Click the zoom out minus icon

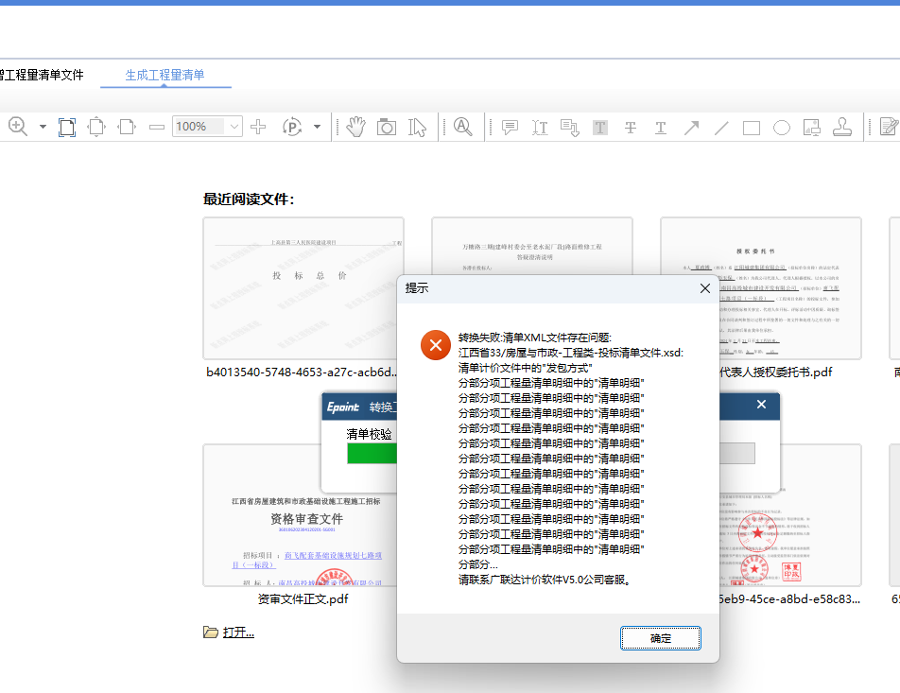point(157,127)
